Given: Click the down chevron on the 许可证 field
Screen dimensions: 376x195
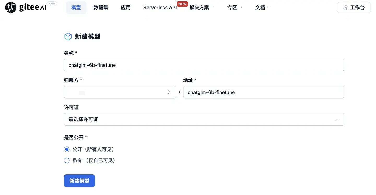Looking at the screenshot, I should (x=337, y=119).
